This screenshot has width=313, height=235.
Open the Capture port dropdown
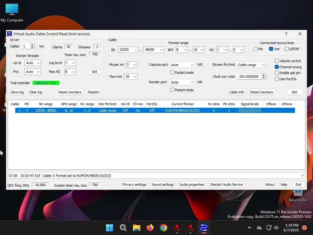click(x=182, y=65)
